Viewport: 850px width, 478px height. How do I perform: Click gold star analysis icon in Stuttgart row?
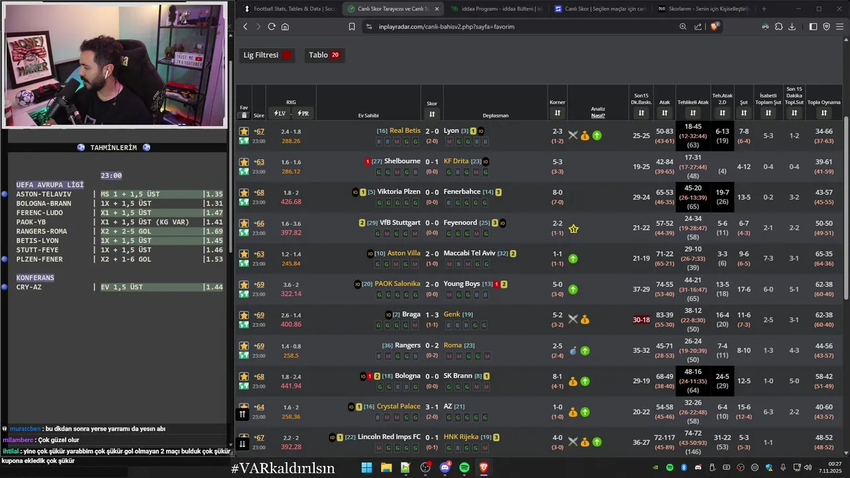click(573, 229)
